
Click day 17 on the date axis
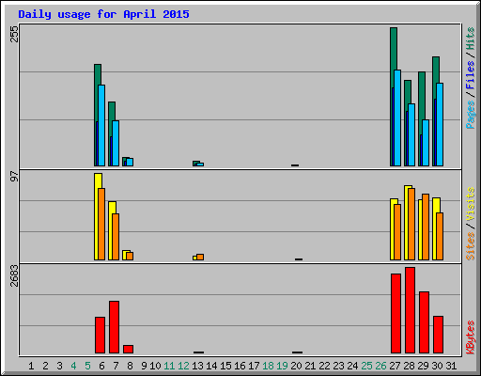[x=254, y=366]
